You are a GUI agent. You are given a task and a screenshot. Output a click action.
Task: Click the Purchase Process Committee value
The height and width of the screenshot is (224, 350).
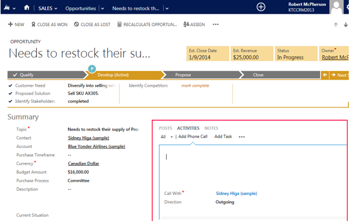click(x=79, y=181)
